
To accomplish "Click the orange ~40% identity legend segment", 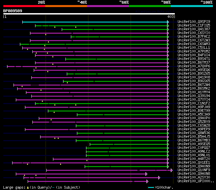I will pyautogui.click(x=66, y=6).
